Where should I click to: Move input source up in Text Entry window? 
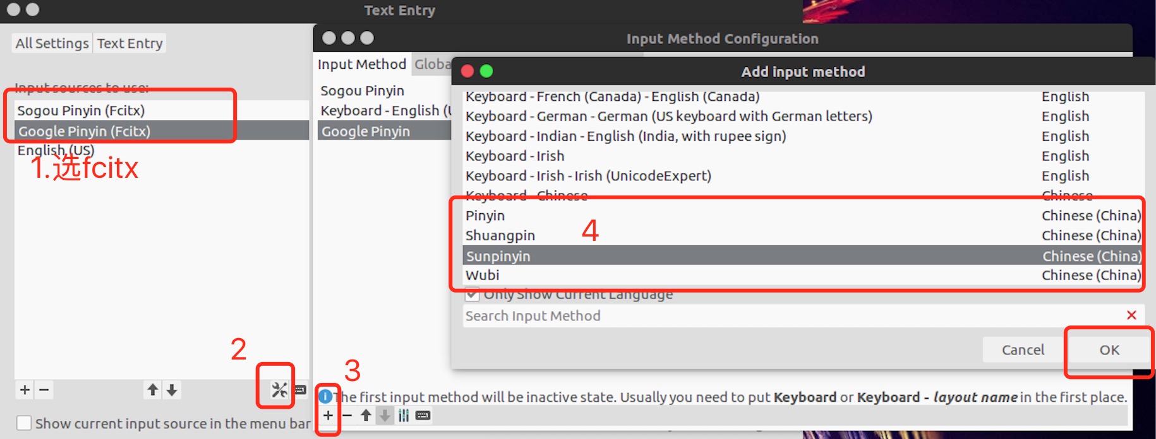tap(153, 390)
